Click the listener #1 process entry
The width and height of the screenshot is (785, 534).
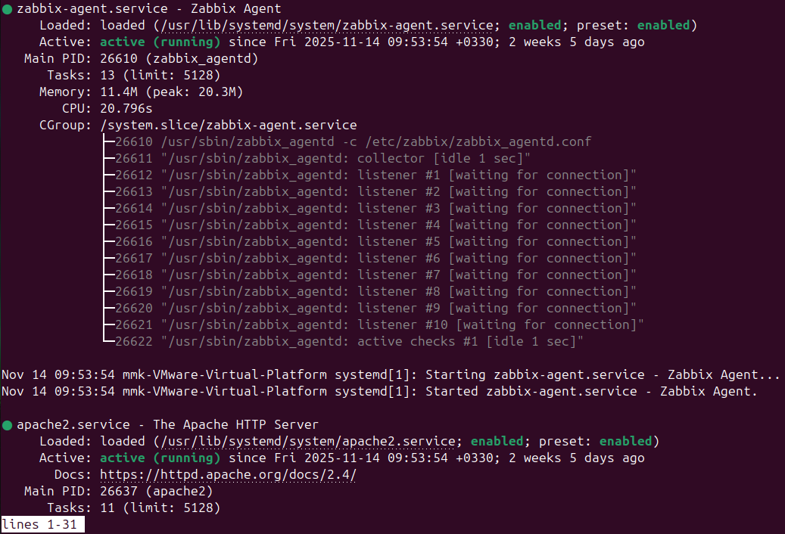375,175
